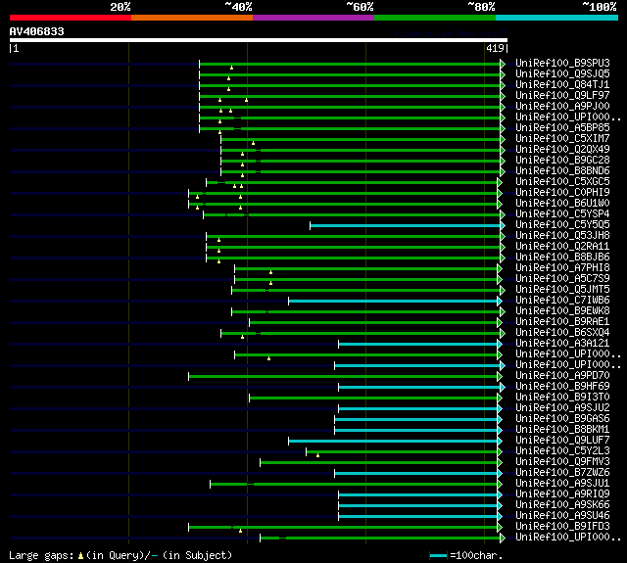Click the query end position 419
The width and height of the screenshot is (627, 563).
(495, 48)
